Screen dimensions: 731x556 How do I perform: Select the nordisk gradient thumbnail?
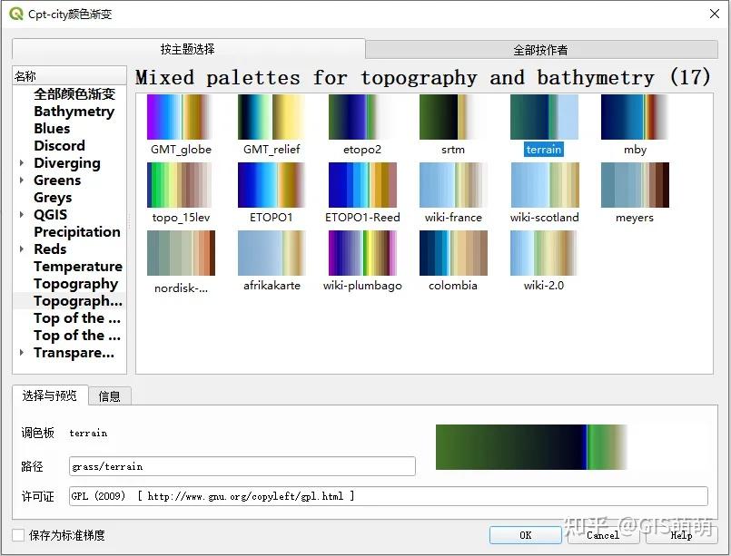tap(181, 253)
